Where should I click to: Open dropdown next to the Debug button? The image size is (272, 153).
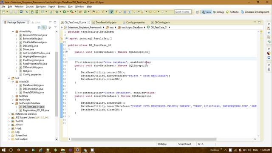point(60,12)
